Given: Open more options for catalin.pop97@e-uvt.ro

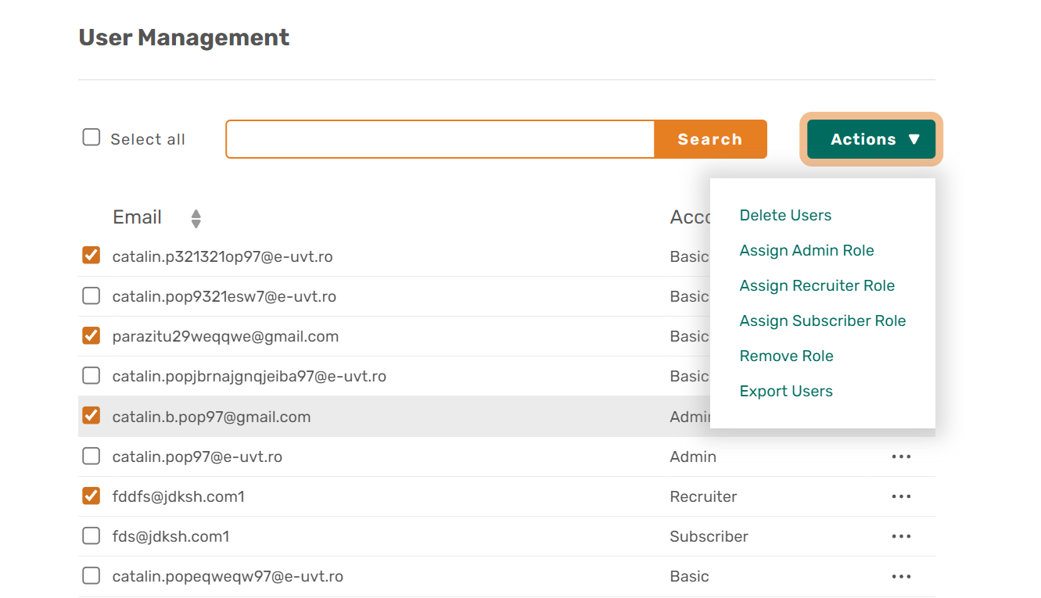Looking at the screenshot, I should click(901, 457).
